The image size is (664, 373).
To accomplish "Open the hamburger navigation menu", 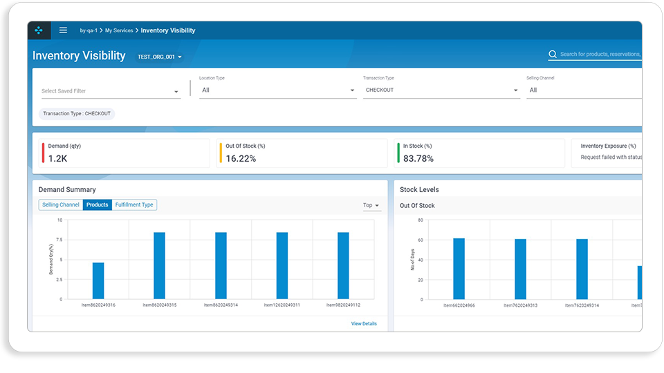I will click(x=63, y=30).
